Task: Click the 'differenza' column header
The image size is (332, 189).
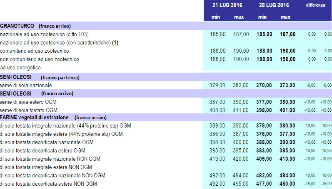Action: [x=315, y=5]
